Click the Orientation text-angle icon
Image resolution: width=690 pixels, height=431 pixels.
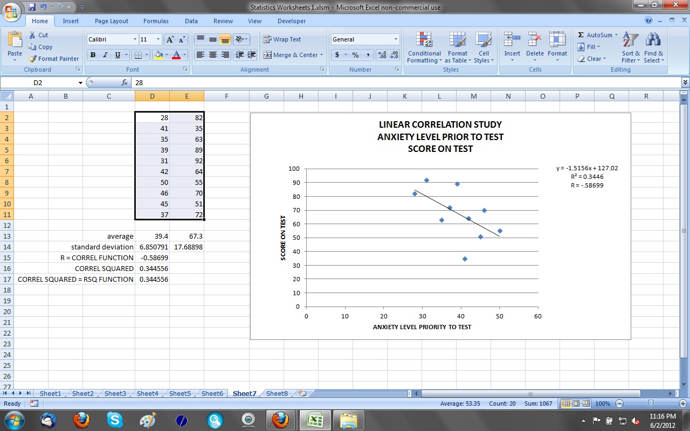[239, 39]
